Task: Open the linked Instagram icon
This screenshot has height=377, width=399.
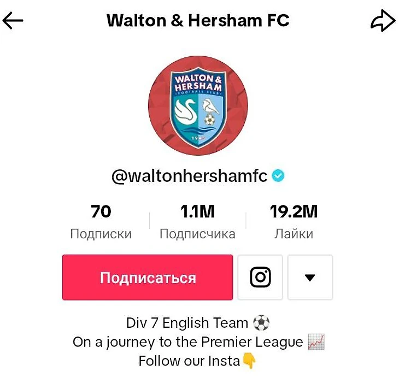Action: [x=260, y=277]
